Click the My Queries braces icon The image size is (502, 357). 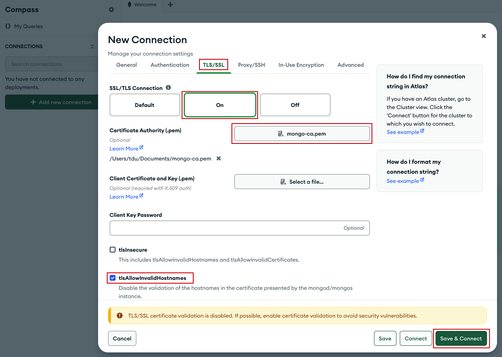7,26
